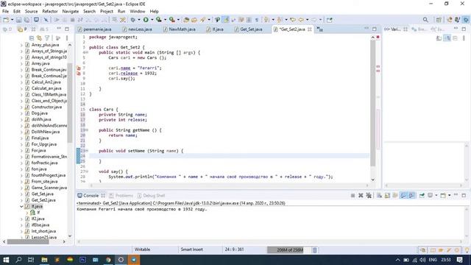The image size is (471, 265).
Task: Click the External Tools run icon
Action: [171, 20]
